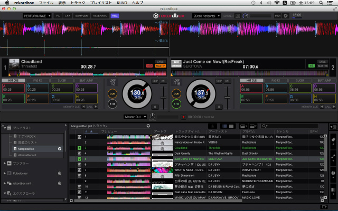
Task: Click deck 2 quantize Q button
Action: (219, 107)
